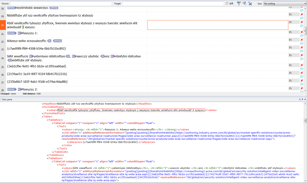The image size is (307, 183).
Task: Open the comment bubble on segment 19
Action: pos(301,18)
